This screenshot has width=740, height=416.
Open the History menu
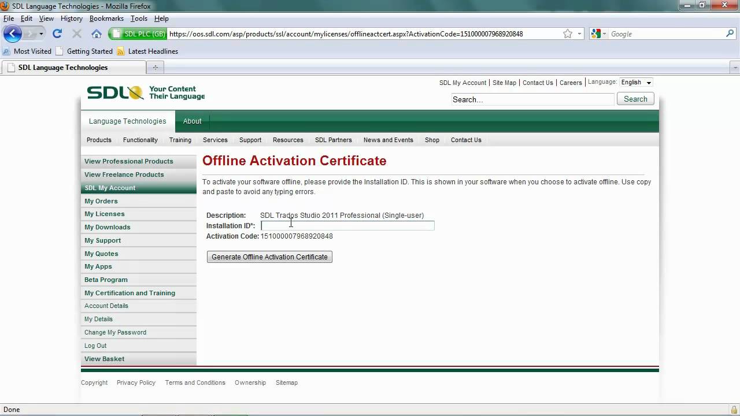pyautogui.click(x=72, y=18)
